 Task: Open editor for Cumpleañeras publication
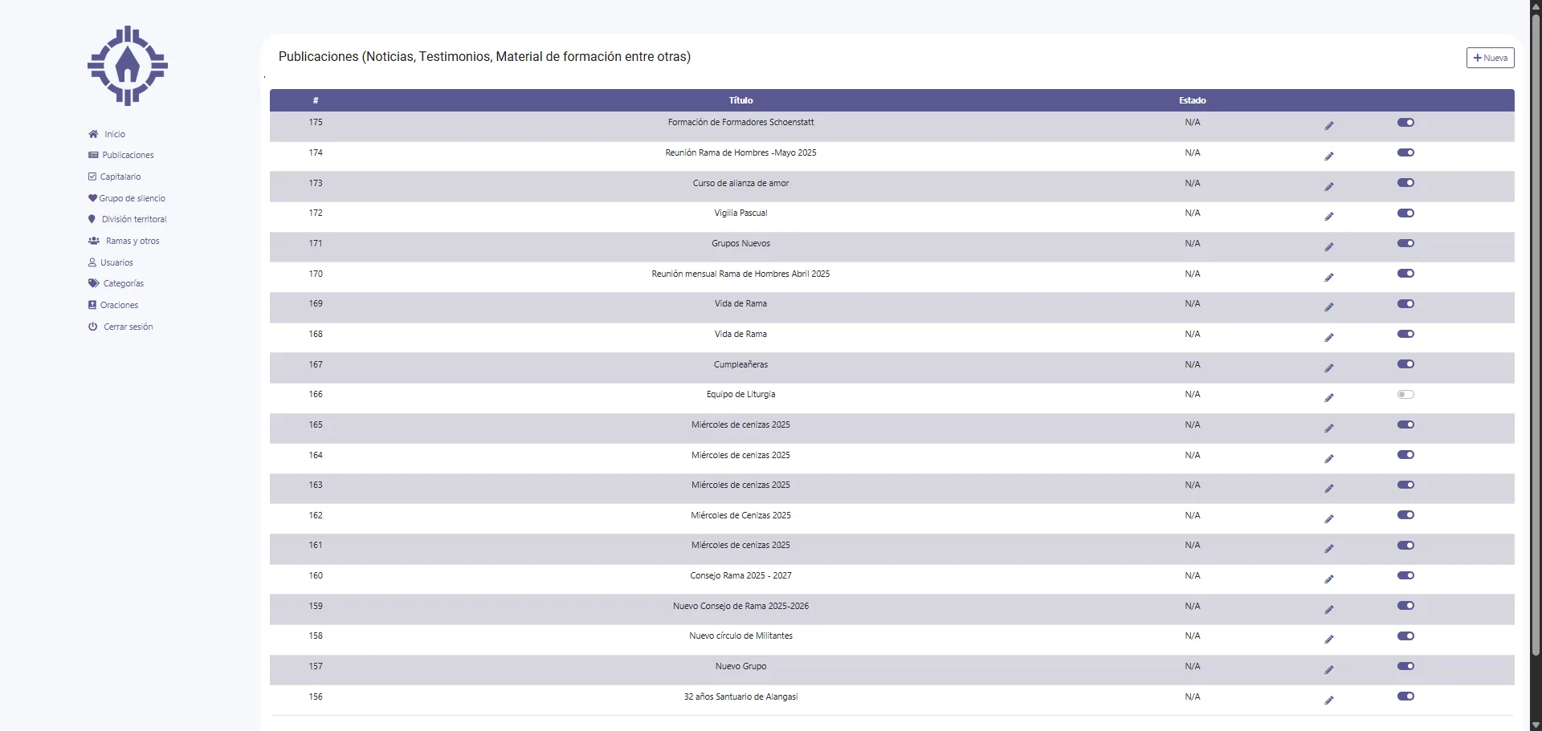[x=1328, y=368]
